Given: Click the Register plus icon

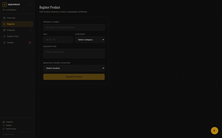Looking at the screenshot, I should click(4, 24).
